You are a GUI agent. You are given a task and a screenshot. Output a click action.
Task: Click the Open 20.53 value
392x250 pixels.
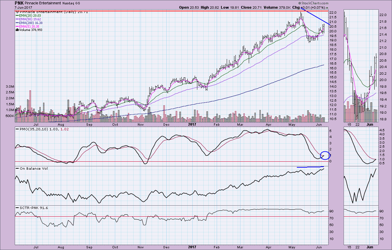click(x=189, y=7)
